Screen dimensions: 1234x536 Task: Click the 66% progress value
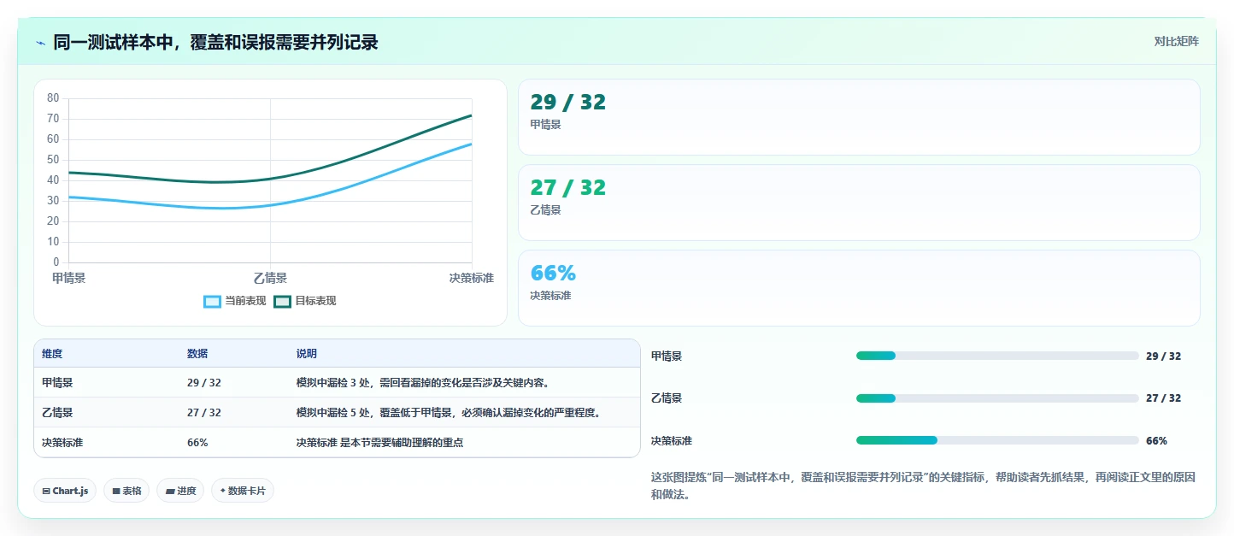tap(1156, 441)
